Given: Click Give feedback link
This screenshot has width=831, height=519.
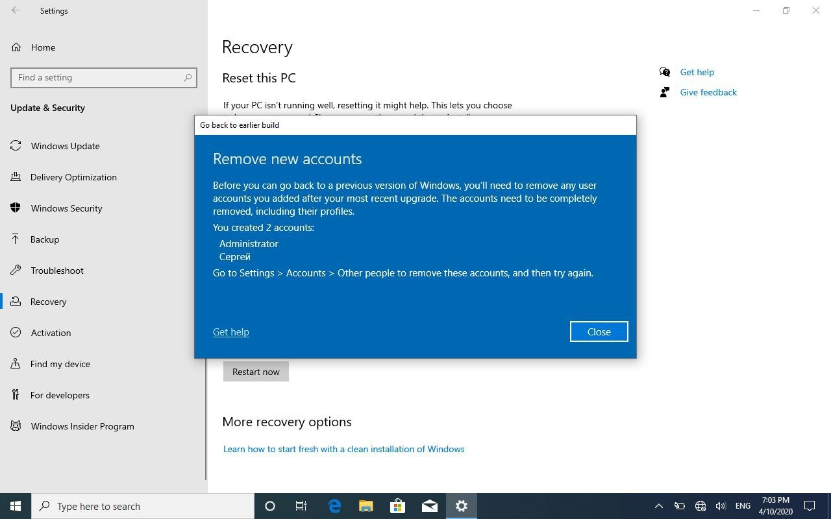Looking at the screenshot, I should click(x=708, y=92).
